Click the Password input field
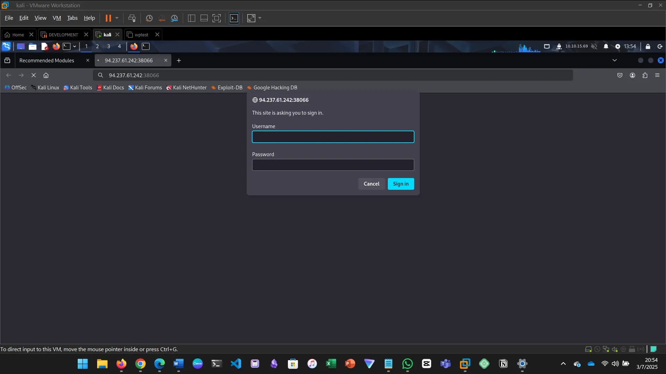 click(333, 165)
